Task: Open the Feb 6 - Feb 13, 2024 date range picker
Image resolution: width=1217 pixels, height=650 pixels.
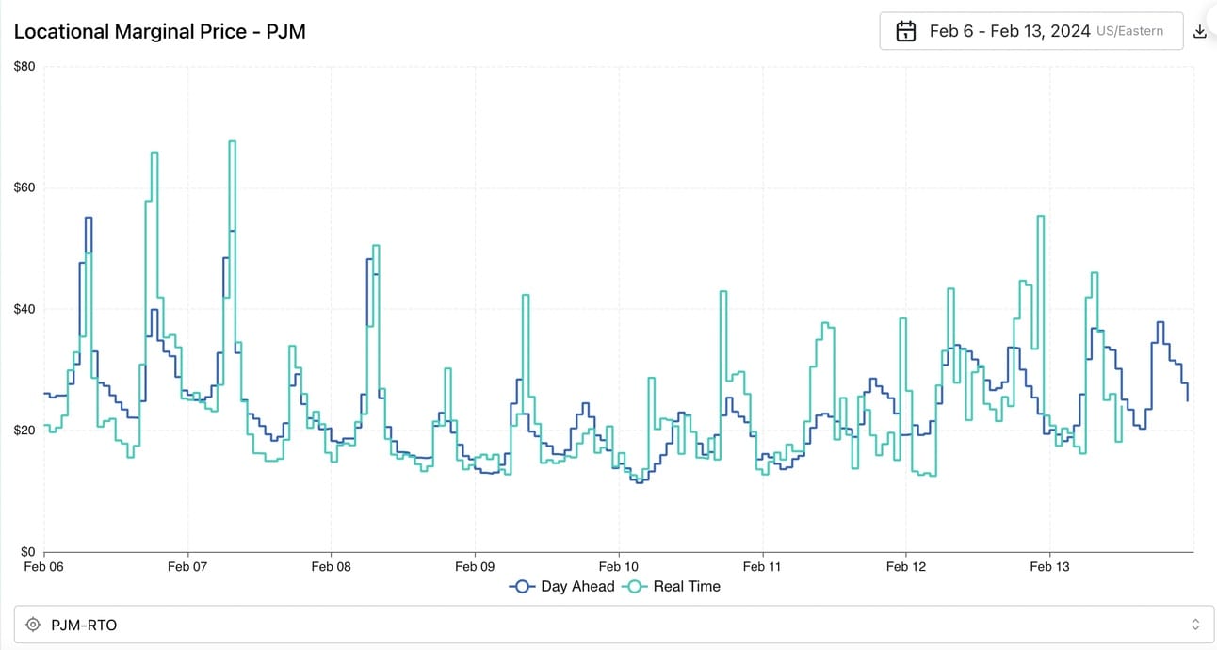Action: coord(1031,31)
